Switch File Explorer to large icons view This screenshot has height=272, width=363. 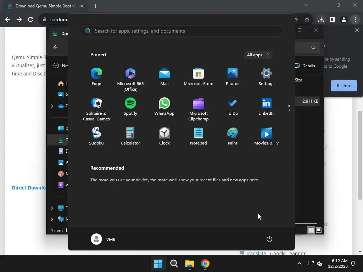[x=319, y=230]
